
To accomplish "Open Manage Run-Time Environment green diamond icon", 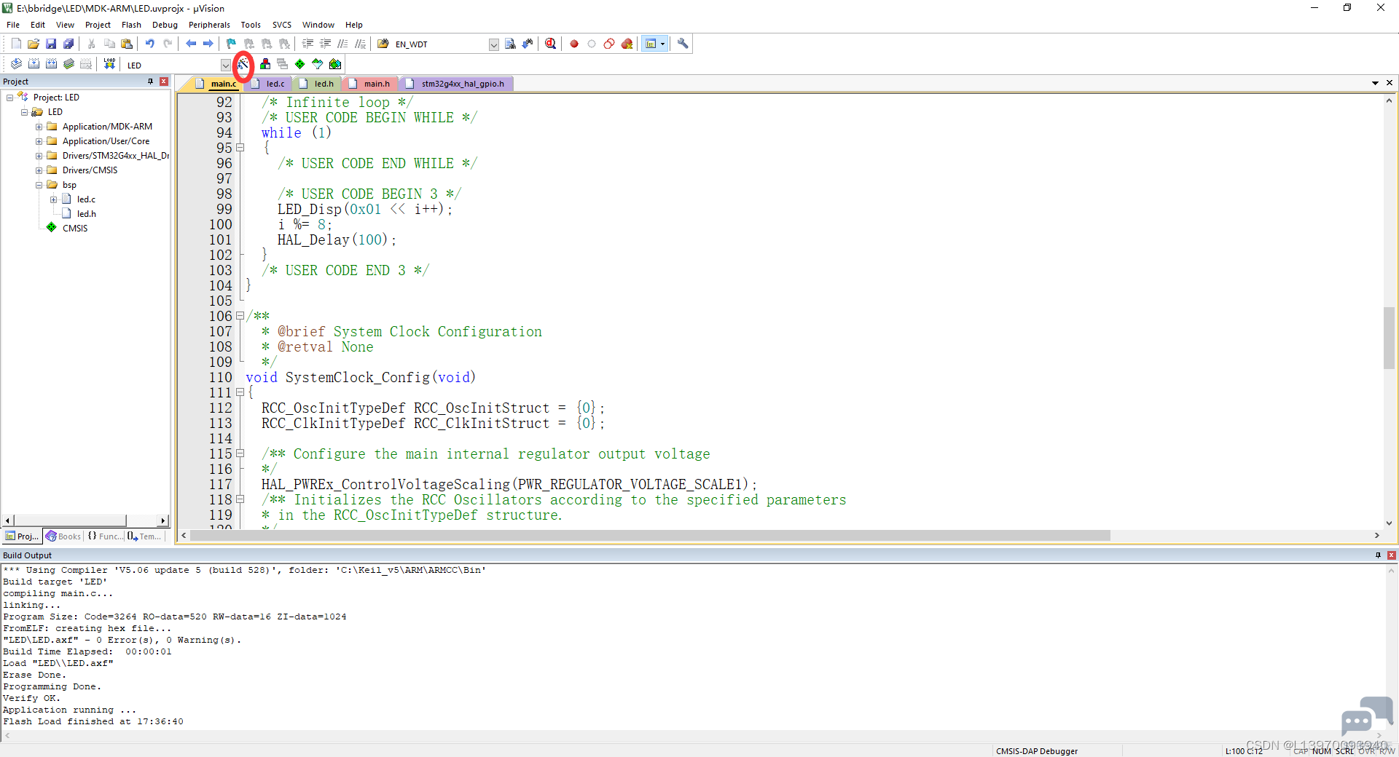I will click(300, 64).
